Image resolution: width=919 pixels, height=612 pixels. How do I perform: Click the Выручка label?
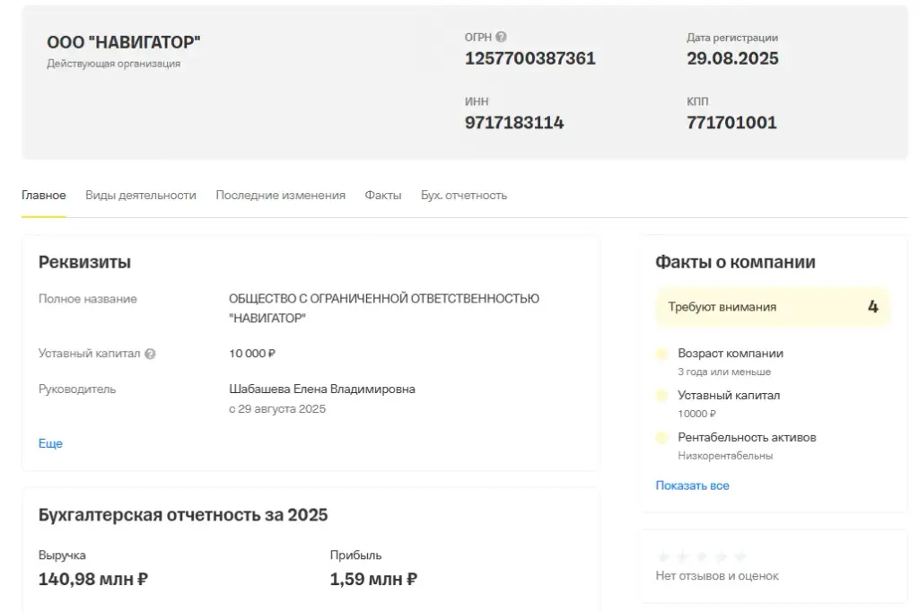62,555
